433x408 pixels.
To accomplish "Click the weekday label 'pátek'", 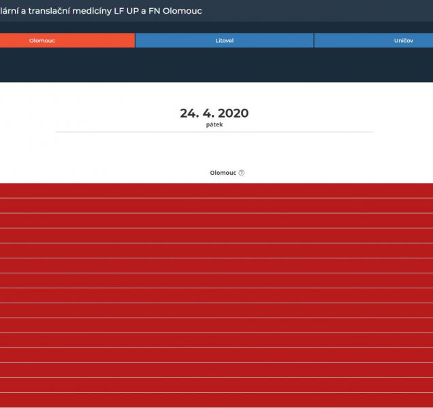I will pyautogui.click(x=214, y=125).
